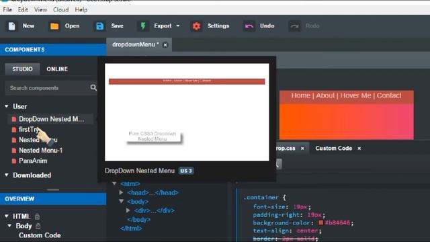This screenshot has width=430, height=242.
Task: Collapse the body tag in code tree
Action: coord(121,201)
